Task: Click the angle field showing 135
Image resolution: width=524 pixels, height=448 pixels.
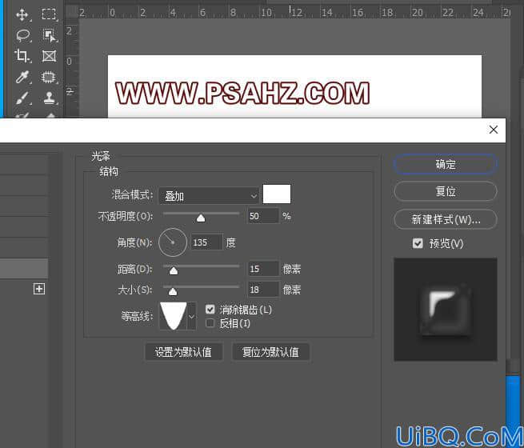Action: 206,242
